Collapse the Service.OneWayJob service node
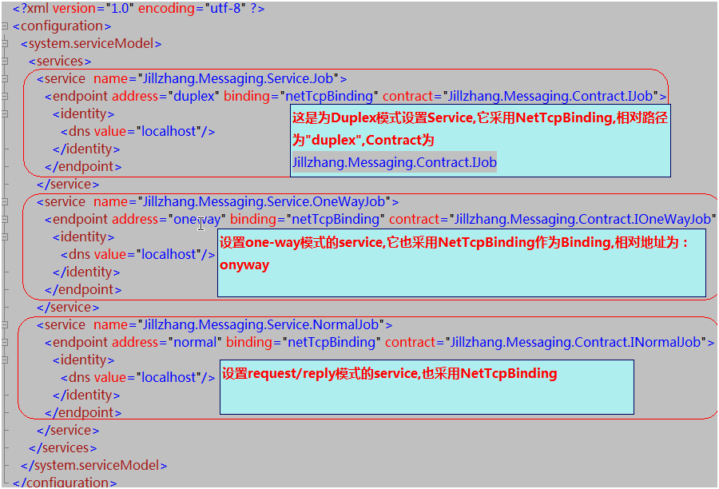Viewport: 719px width, 489px height. (x=5, y=202)
